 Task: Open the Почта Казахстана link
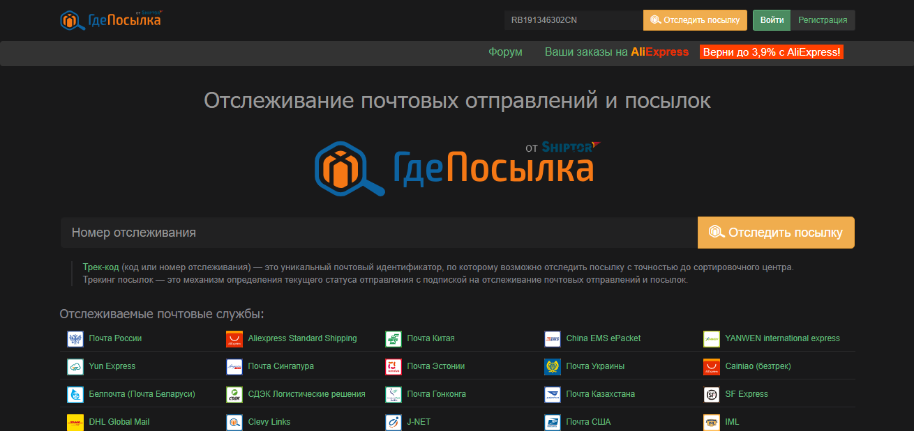(601, 394)
